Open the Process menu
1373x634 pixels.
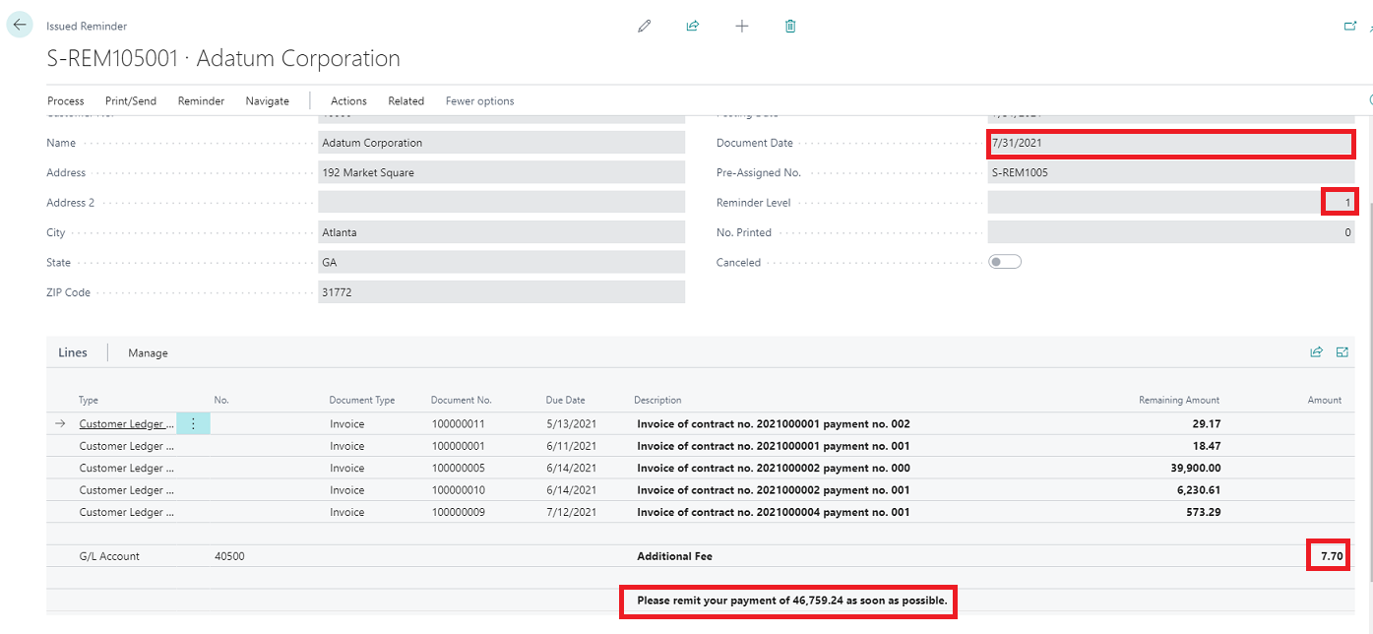(66, 101)
